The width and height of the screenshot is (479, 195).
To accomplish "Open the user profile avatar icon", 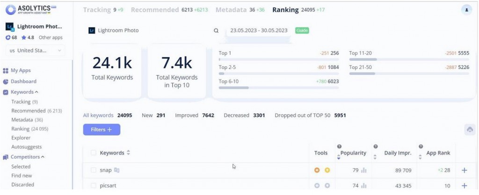I will click(x=466, y=10).
